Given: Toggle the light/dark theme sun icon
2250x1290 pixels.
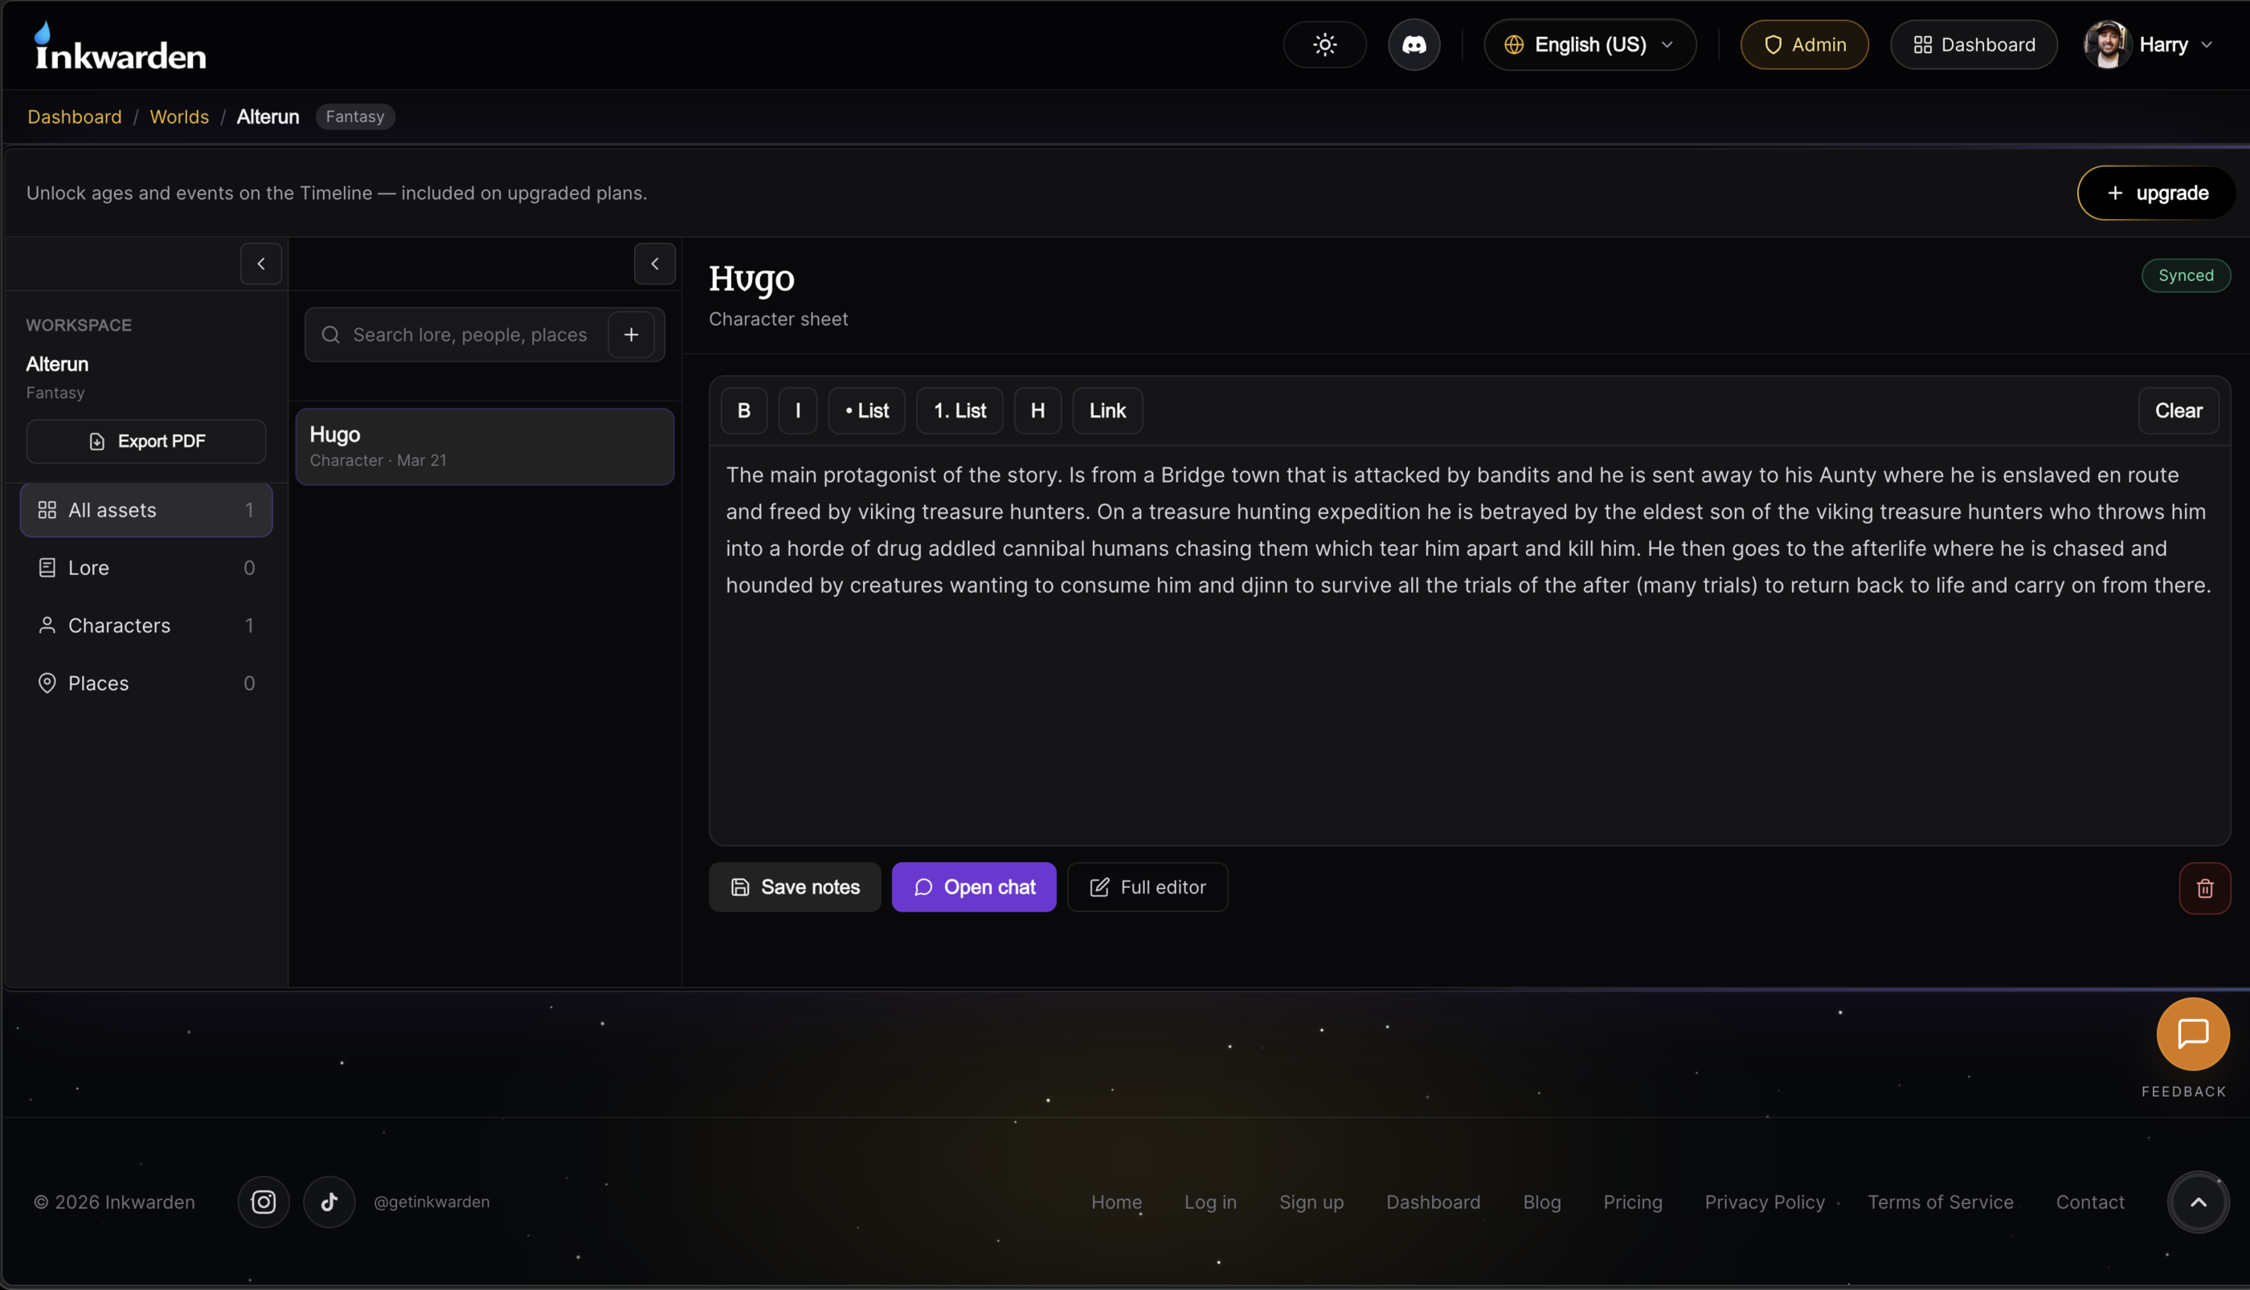Looking at the screenshot, I should pyautogui.click(x=1324, y=44).
